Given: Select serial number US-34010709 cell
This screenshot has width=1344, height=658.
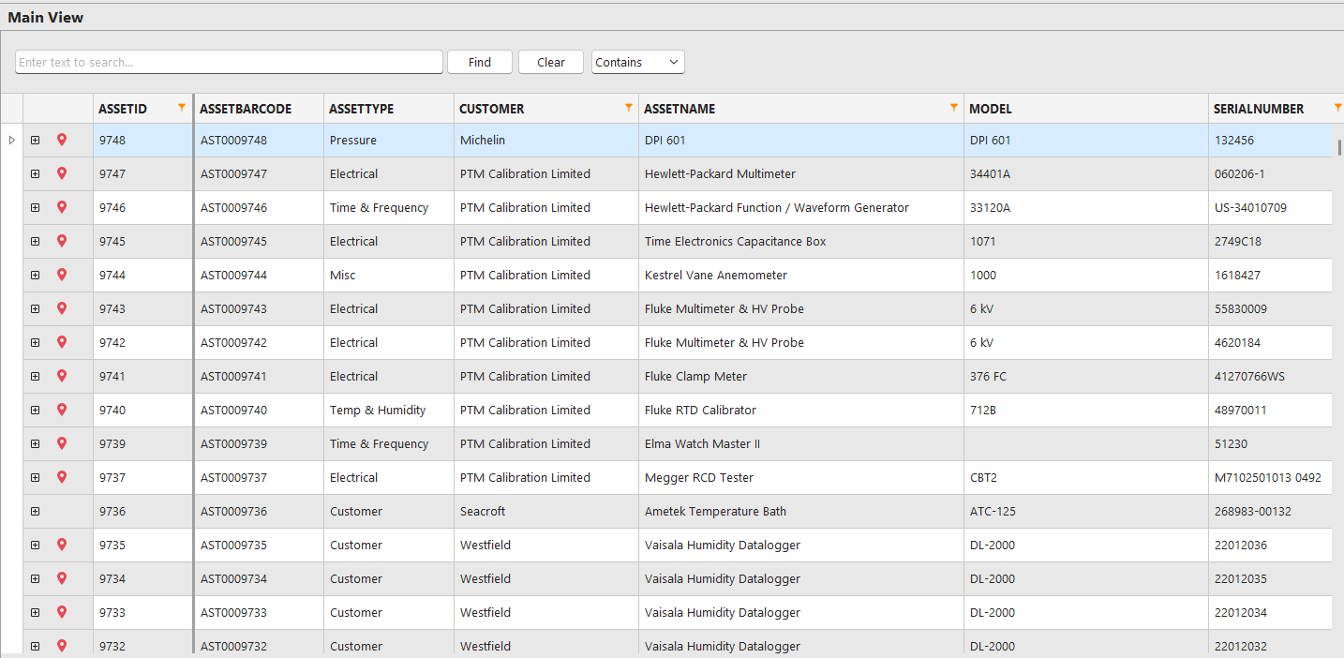Looking at the screenshot, I should tap(1270, 207).
